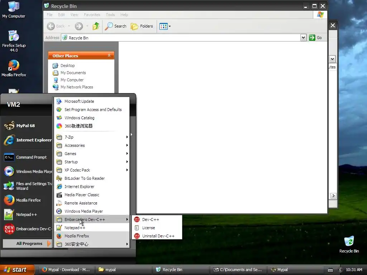Viewport: 367px width, 275px height.
Task: Select Mozilla Firefox desktop shortcut
Action: [14, 68]
